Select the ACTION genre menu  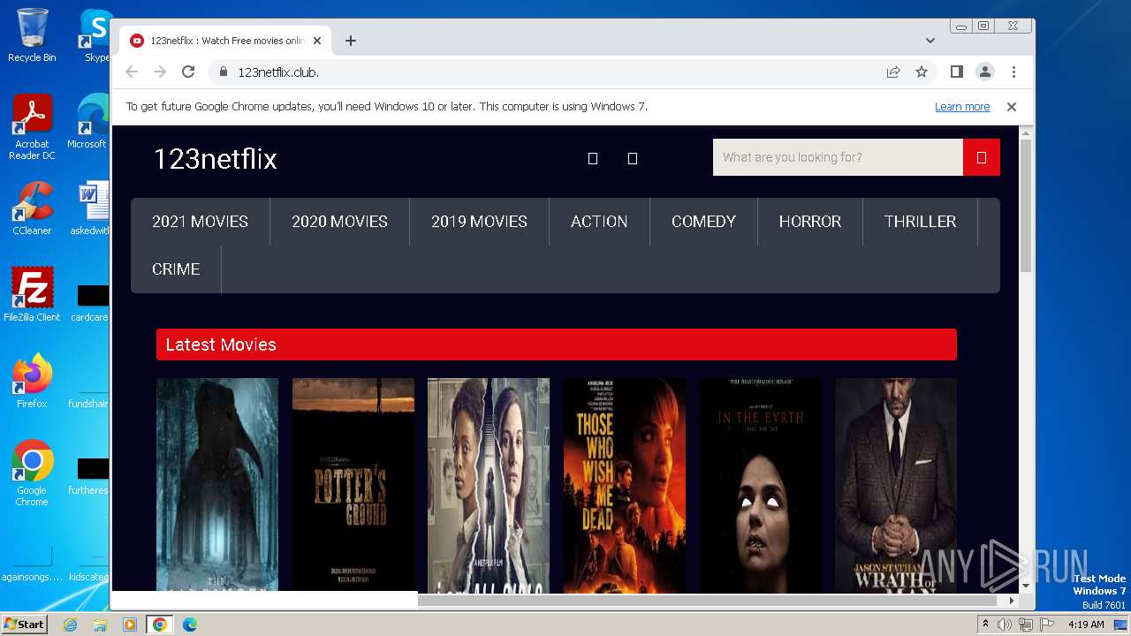(x=599, y=222)
